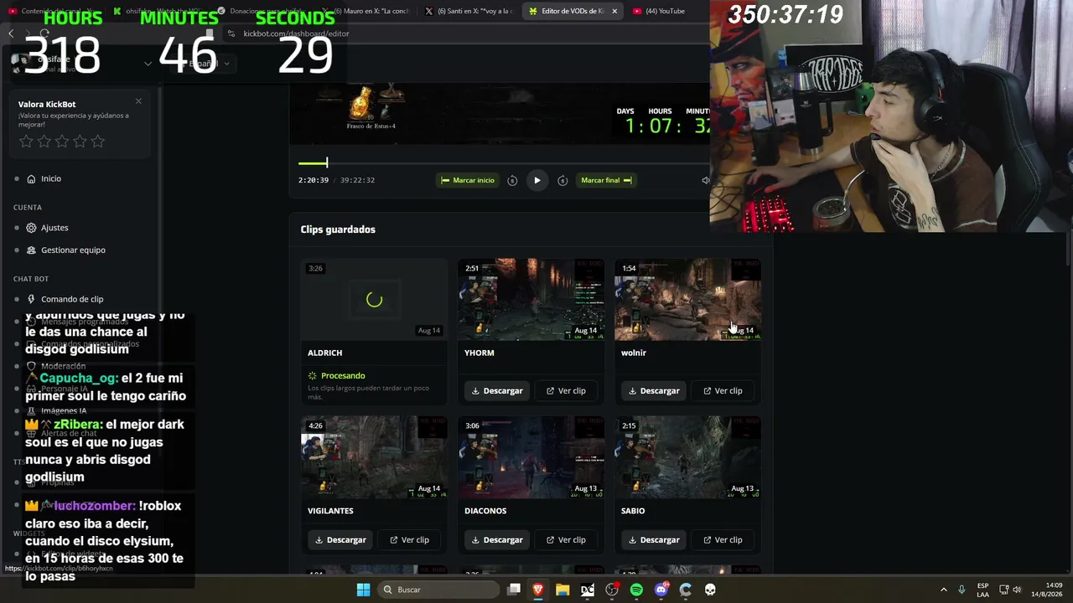Image resolution: width=1073 pixels, height=603 pixels.
Task: Open Ver clip for wolnir
Action: tap(723, 390)
